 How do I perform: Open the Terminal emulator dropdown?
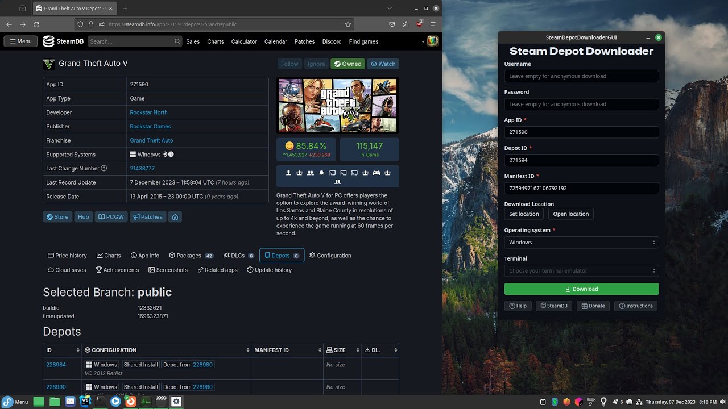coord(581,271)
